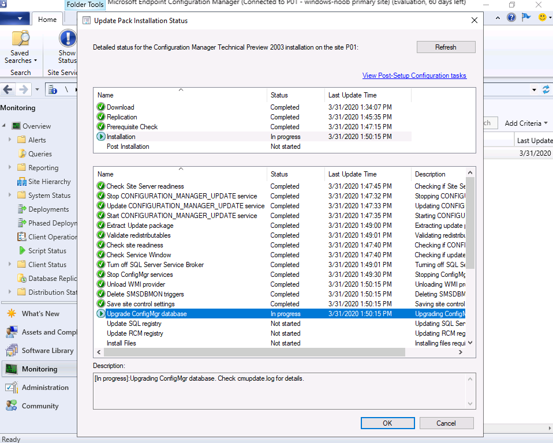Click the Refresh button
The height and width of the screenshot is (443, 553).
coord(446,47)
